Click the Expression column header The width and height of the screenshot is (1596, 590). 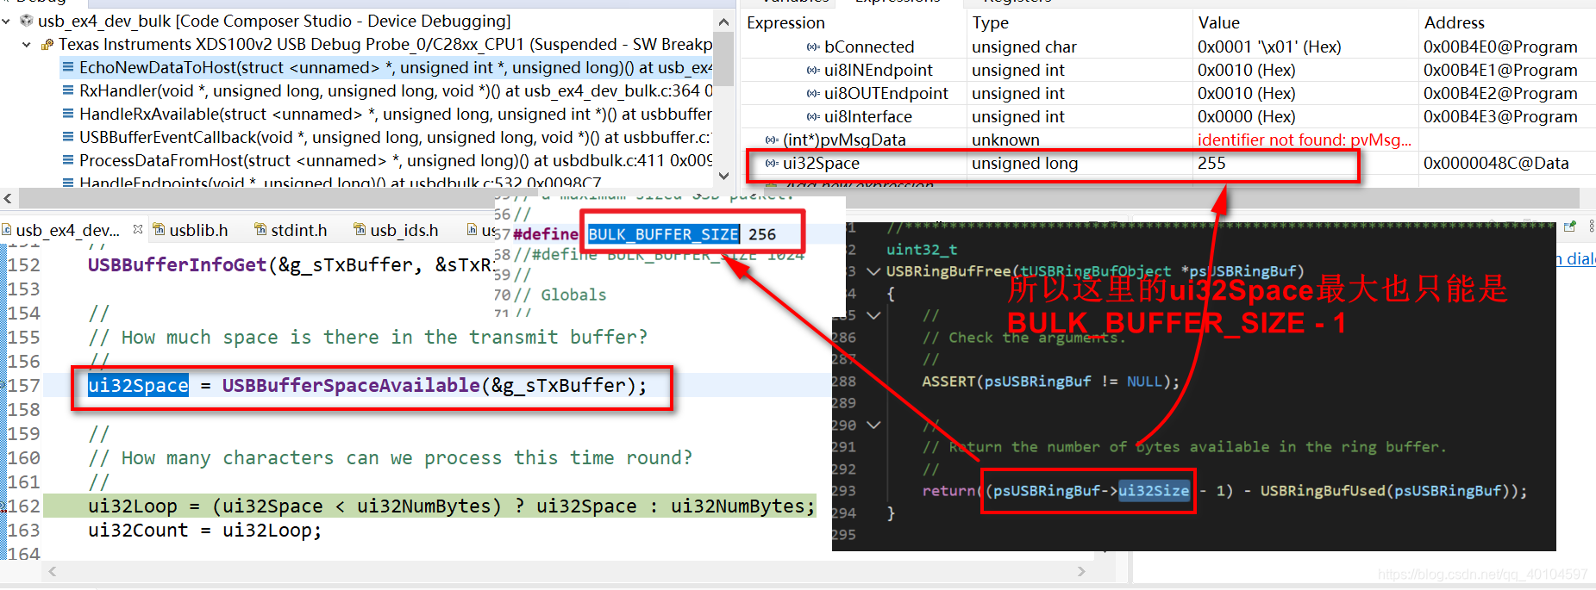(x=785, y=22)
